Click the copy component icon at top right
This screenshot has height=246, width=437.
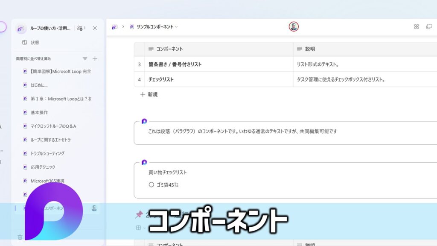tap(428, 26)
